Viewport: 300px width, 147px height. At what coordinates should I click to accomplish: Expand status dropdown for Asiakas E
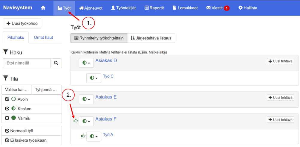tap(86, 99)
